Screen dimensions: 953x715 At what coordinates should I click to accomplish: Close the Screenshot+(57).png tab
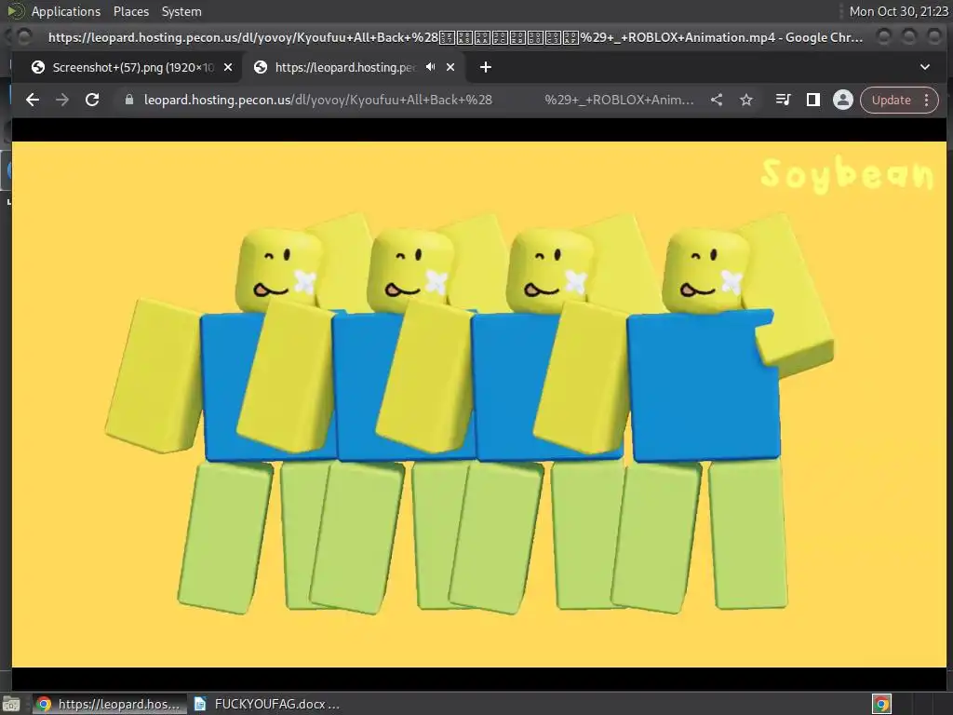228,67
